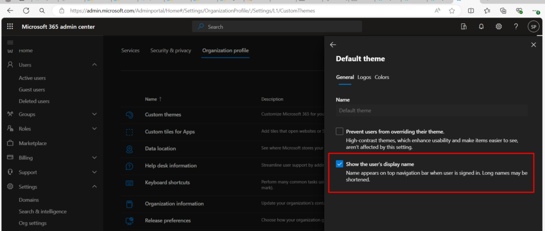
Task: Expand the Billing section chevron
Action: tap(94, 158)
